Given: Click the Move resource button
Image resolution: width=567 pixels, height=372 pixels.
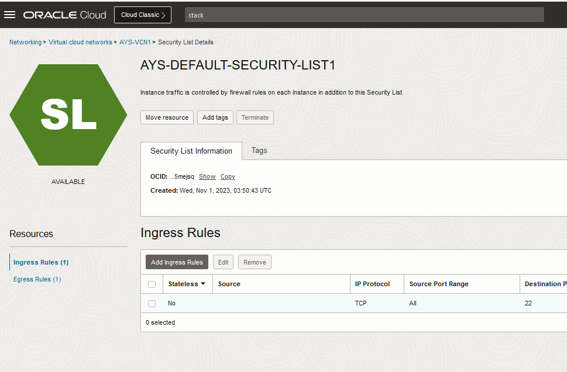Looking at the screenshot, I should point(167,117).
